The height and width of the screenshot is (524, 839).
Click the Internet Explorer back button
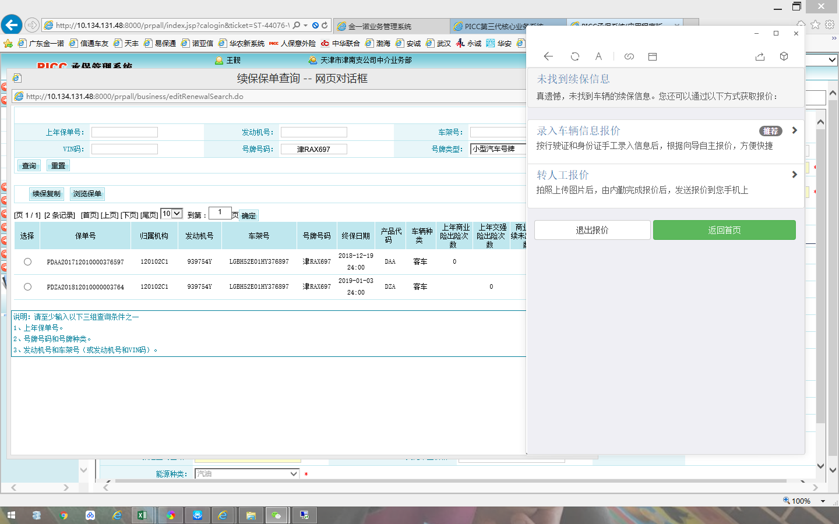[12, 25]
